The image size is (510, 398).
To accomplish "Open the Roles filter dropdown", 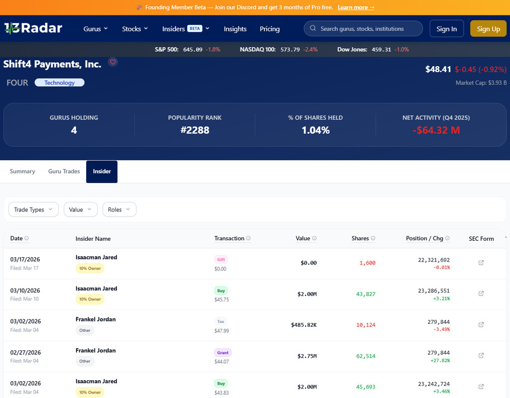I will (119, 209).
